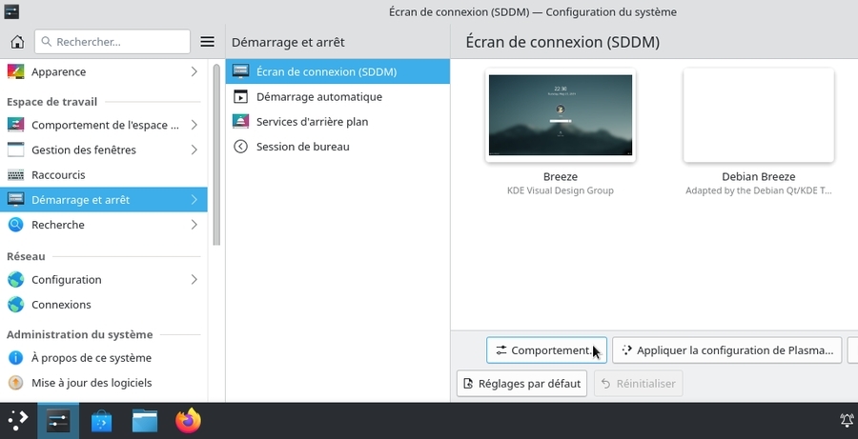
Task: Select Raccourcis in the sidebar
Action: coord(103,175)
